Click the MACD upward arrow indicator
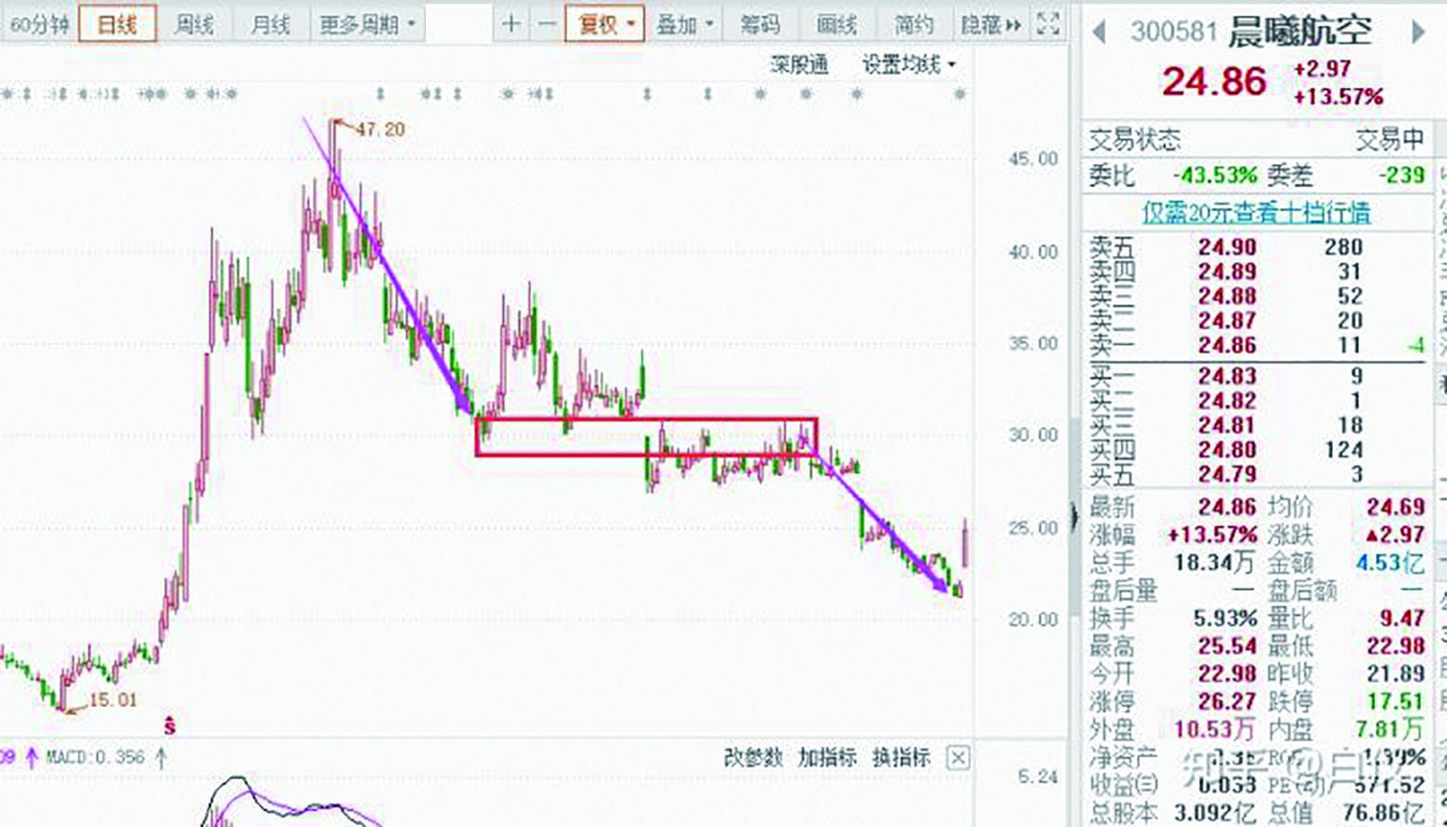This screenshot has height=827, width=1447. coord(159,757)
